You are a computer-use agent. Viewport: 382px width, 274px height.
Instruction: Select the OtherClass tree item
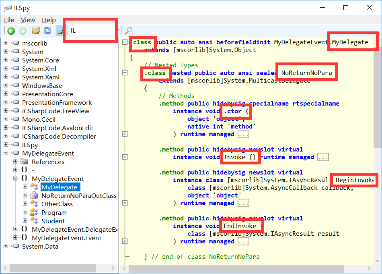point(57,204)
